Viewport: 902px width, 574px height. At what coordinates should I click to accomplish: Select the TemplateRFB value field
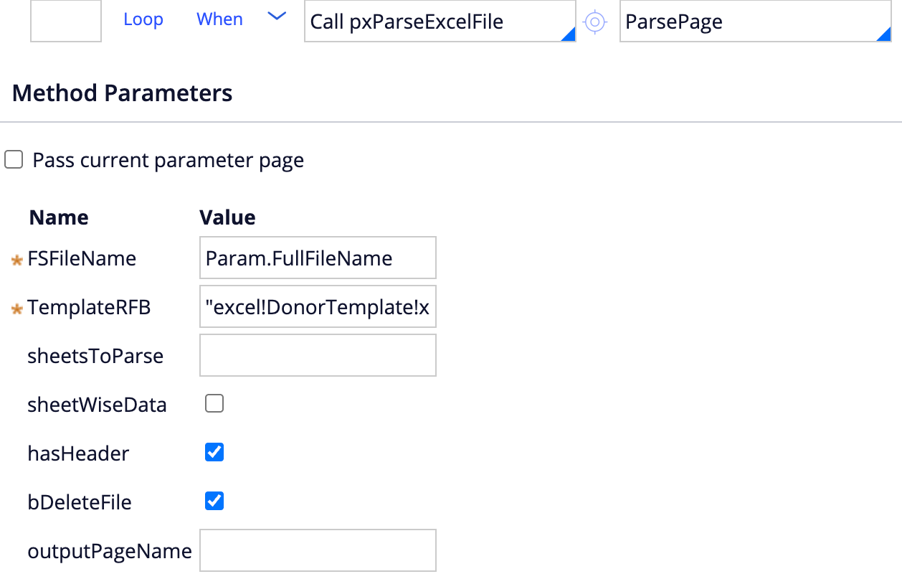(x=318, y=308)
